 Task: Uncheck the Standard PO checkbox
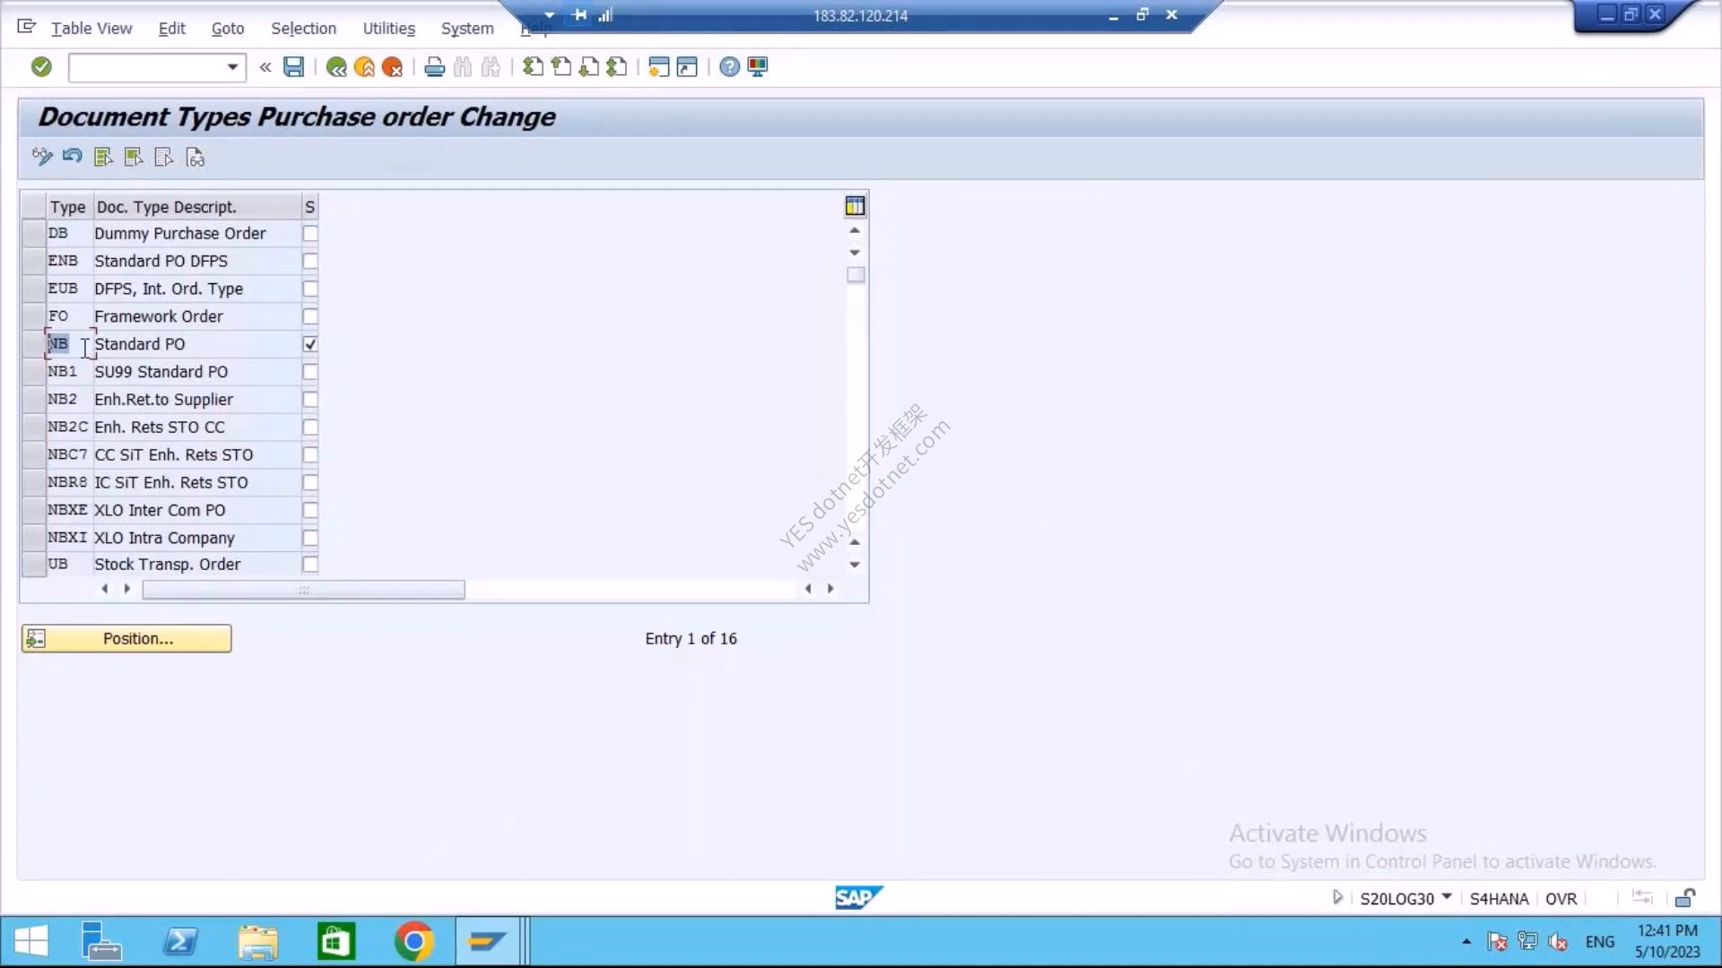(x=309, y=344)
